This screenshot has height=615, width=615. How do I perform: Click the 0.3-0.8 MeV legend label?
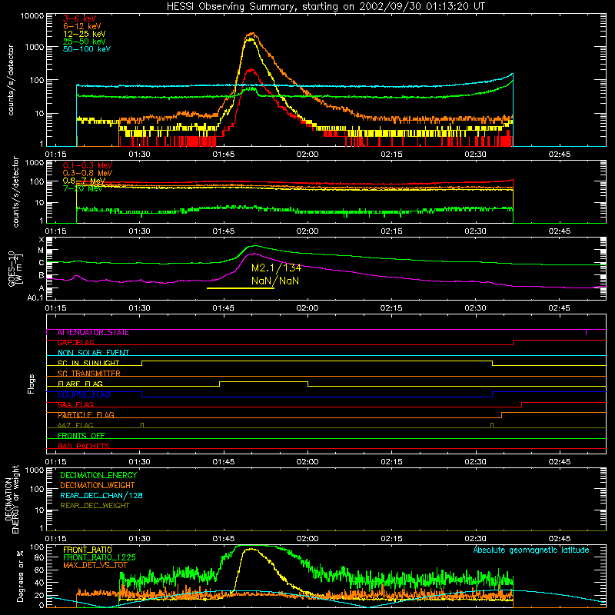pyautogui.click(x=88, y=173)
